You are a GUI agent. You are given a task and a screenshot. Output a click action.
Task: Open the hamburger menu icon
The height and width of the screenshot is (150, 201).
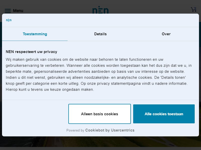click(8, 11)
